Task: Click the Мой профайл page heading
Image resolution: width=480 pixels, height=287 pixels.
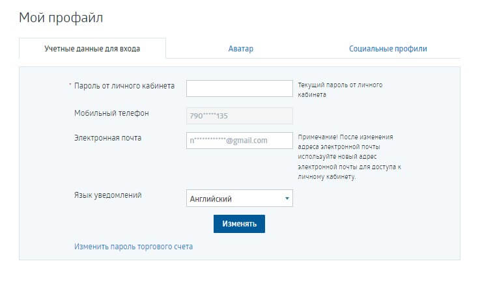Action: click(x=61, y=18)
